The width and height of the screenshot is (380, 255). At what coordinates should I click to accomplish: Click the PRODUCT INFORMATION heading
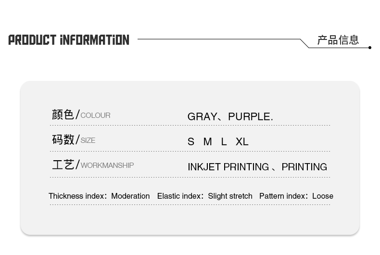[x=69, y=40]
